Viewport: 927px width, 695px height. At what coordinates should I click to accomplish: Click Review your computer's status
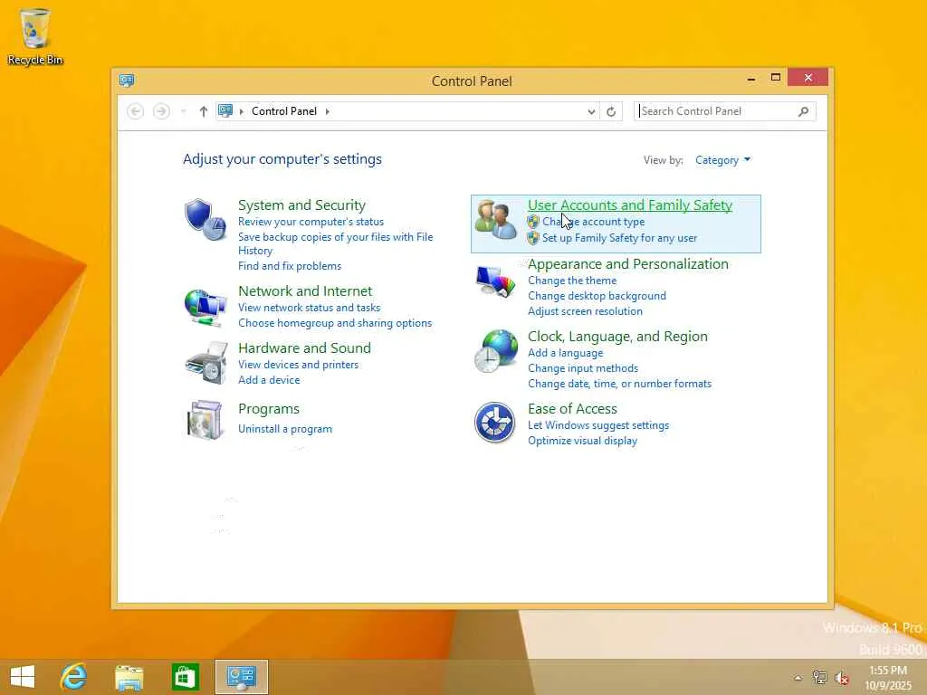(311, 222)
